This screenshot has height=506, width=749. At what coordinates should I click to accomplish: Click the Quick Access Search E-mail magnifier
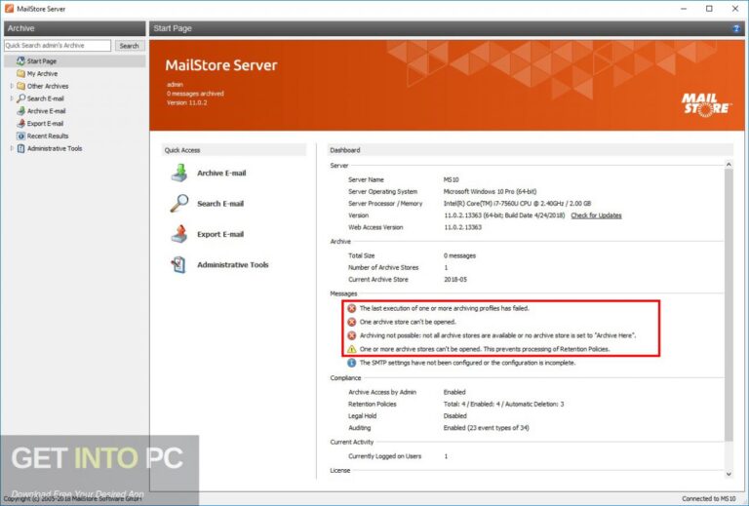[x=179, y=204]
